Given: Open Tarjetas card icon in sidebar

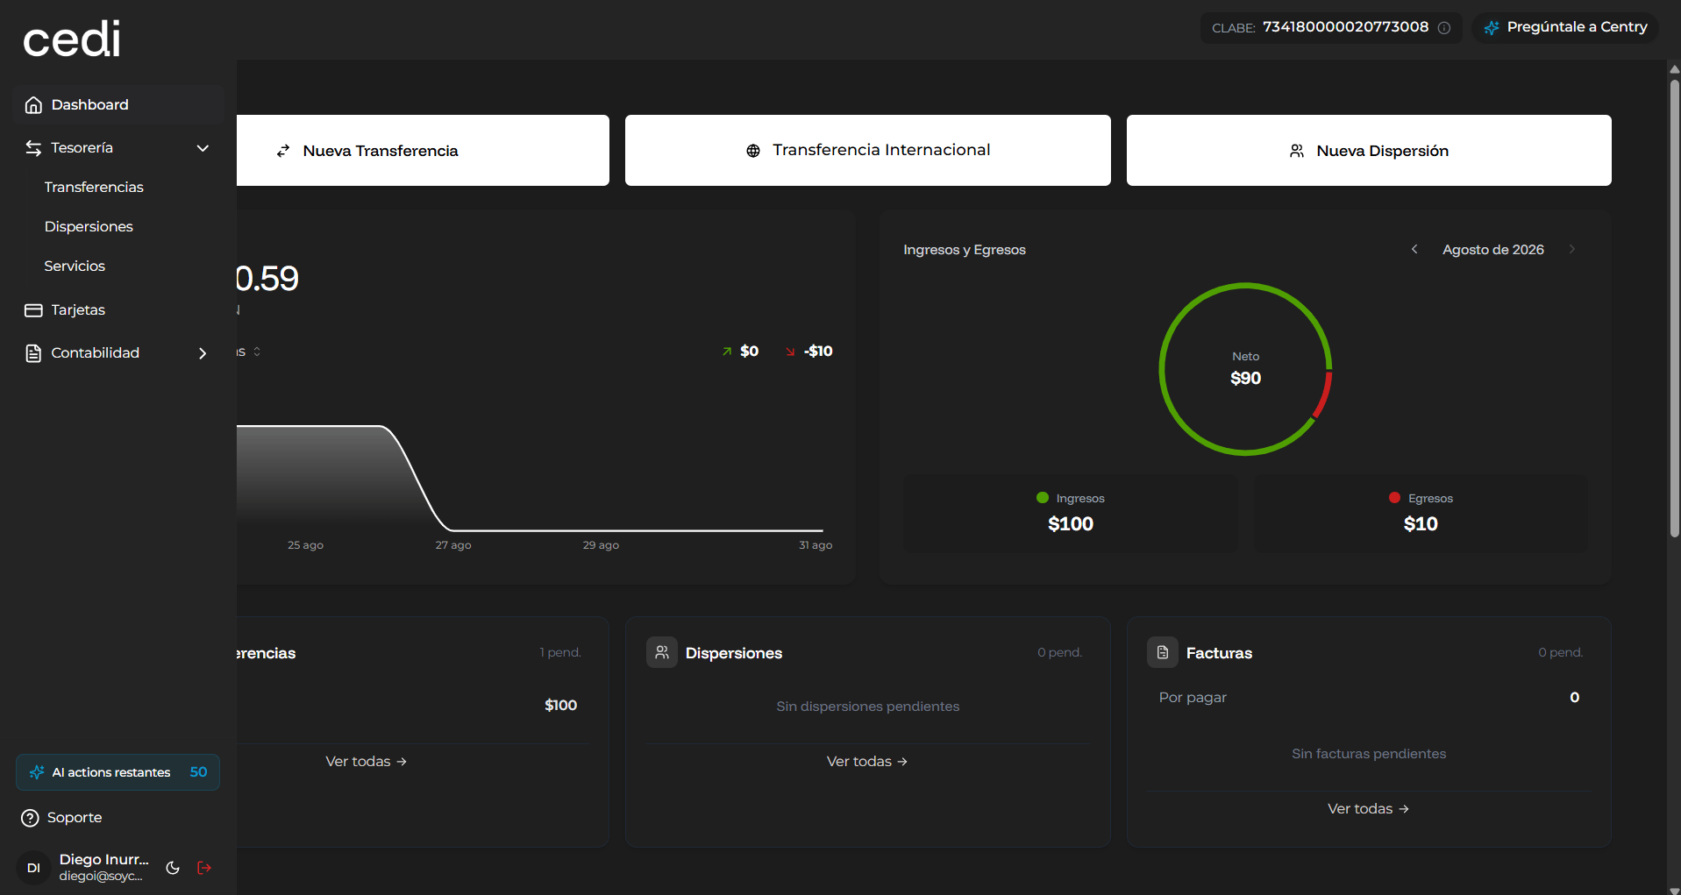Looking at the screenshot, I should coord(33,310).
